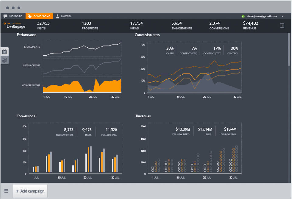Image resolution: width=292 pixels, height=199 pixels.
Task: Select the Campaigns tab
Action: [x=39, y=16]
